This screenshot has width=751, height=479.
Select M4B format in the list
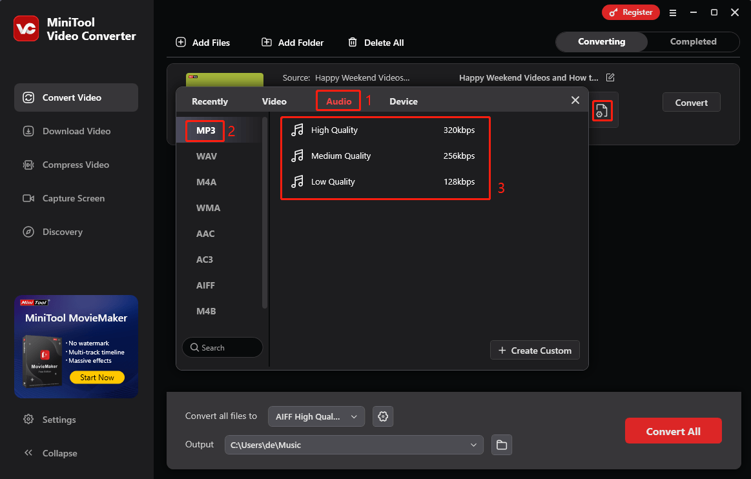[206, 311]
